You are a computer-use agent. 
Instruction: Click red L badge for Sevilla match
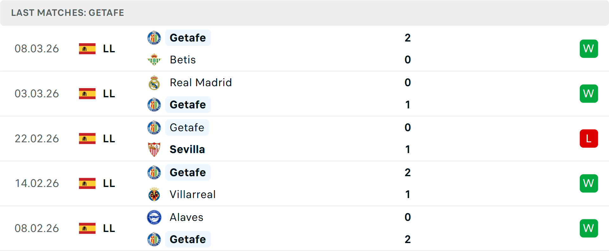589,138
